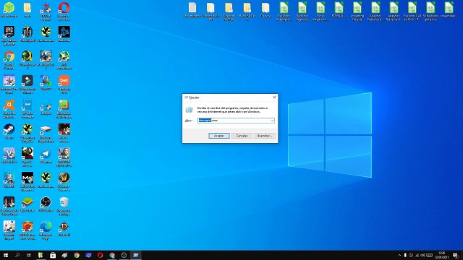Launch the World of Warcraft shortcut
This screenshot has height=260, width=463.
tap(64, 181)
